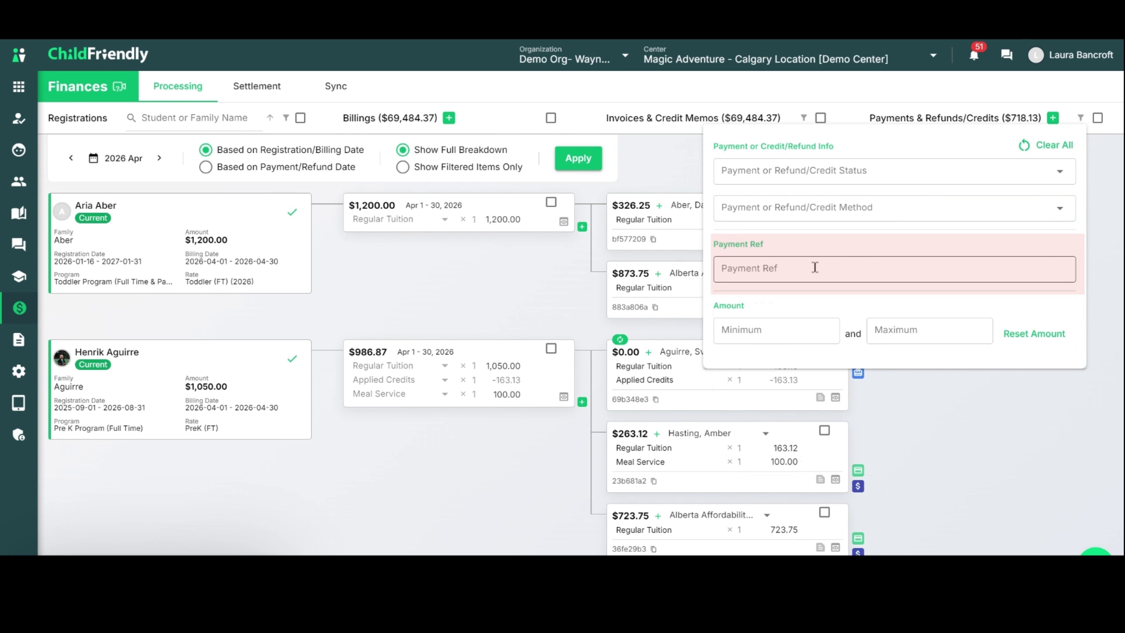
Task: Open the sidebar chat bubbles icon
Action: [19, 245]
